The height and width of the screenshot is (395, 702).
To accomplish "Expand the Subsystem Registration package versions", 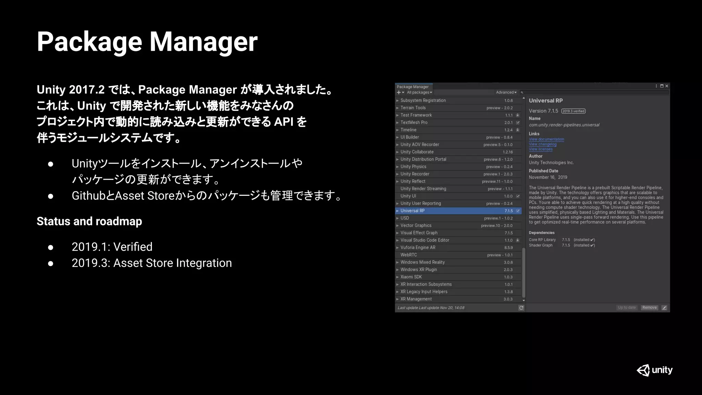I will [x=398, y=100].
